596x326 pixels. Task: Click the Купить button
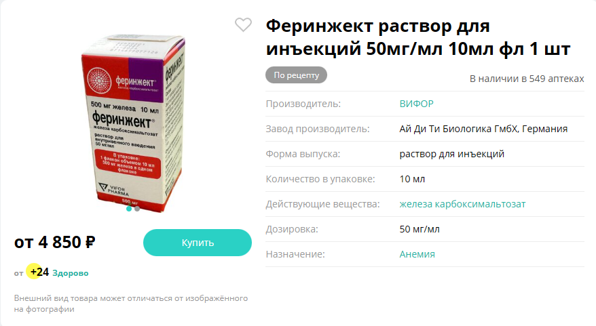[198, 243]
